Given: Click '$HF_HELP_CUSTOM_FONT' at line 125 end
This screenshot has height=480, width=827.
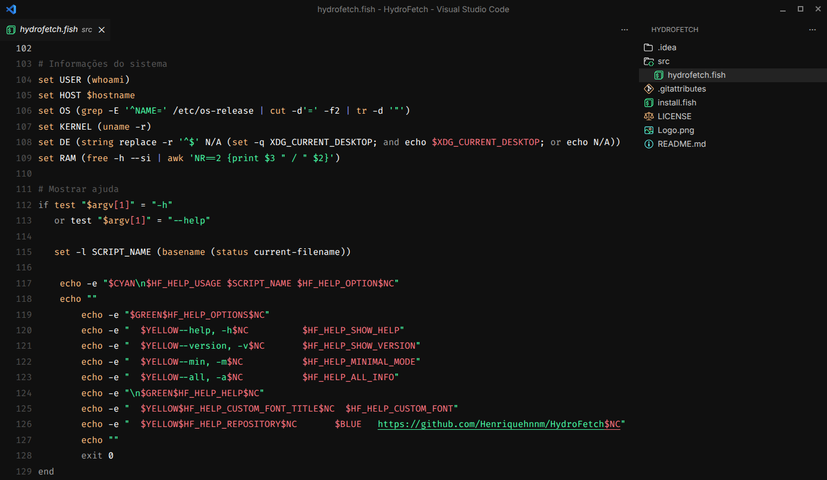Looking at the screenshot, I should pyautogui.click(x=400, y=409).
